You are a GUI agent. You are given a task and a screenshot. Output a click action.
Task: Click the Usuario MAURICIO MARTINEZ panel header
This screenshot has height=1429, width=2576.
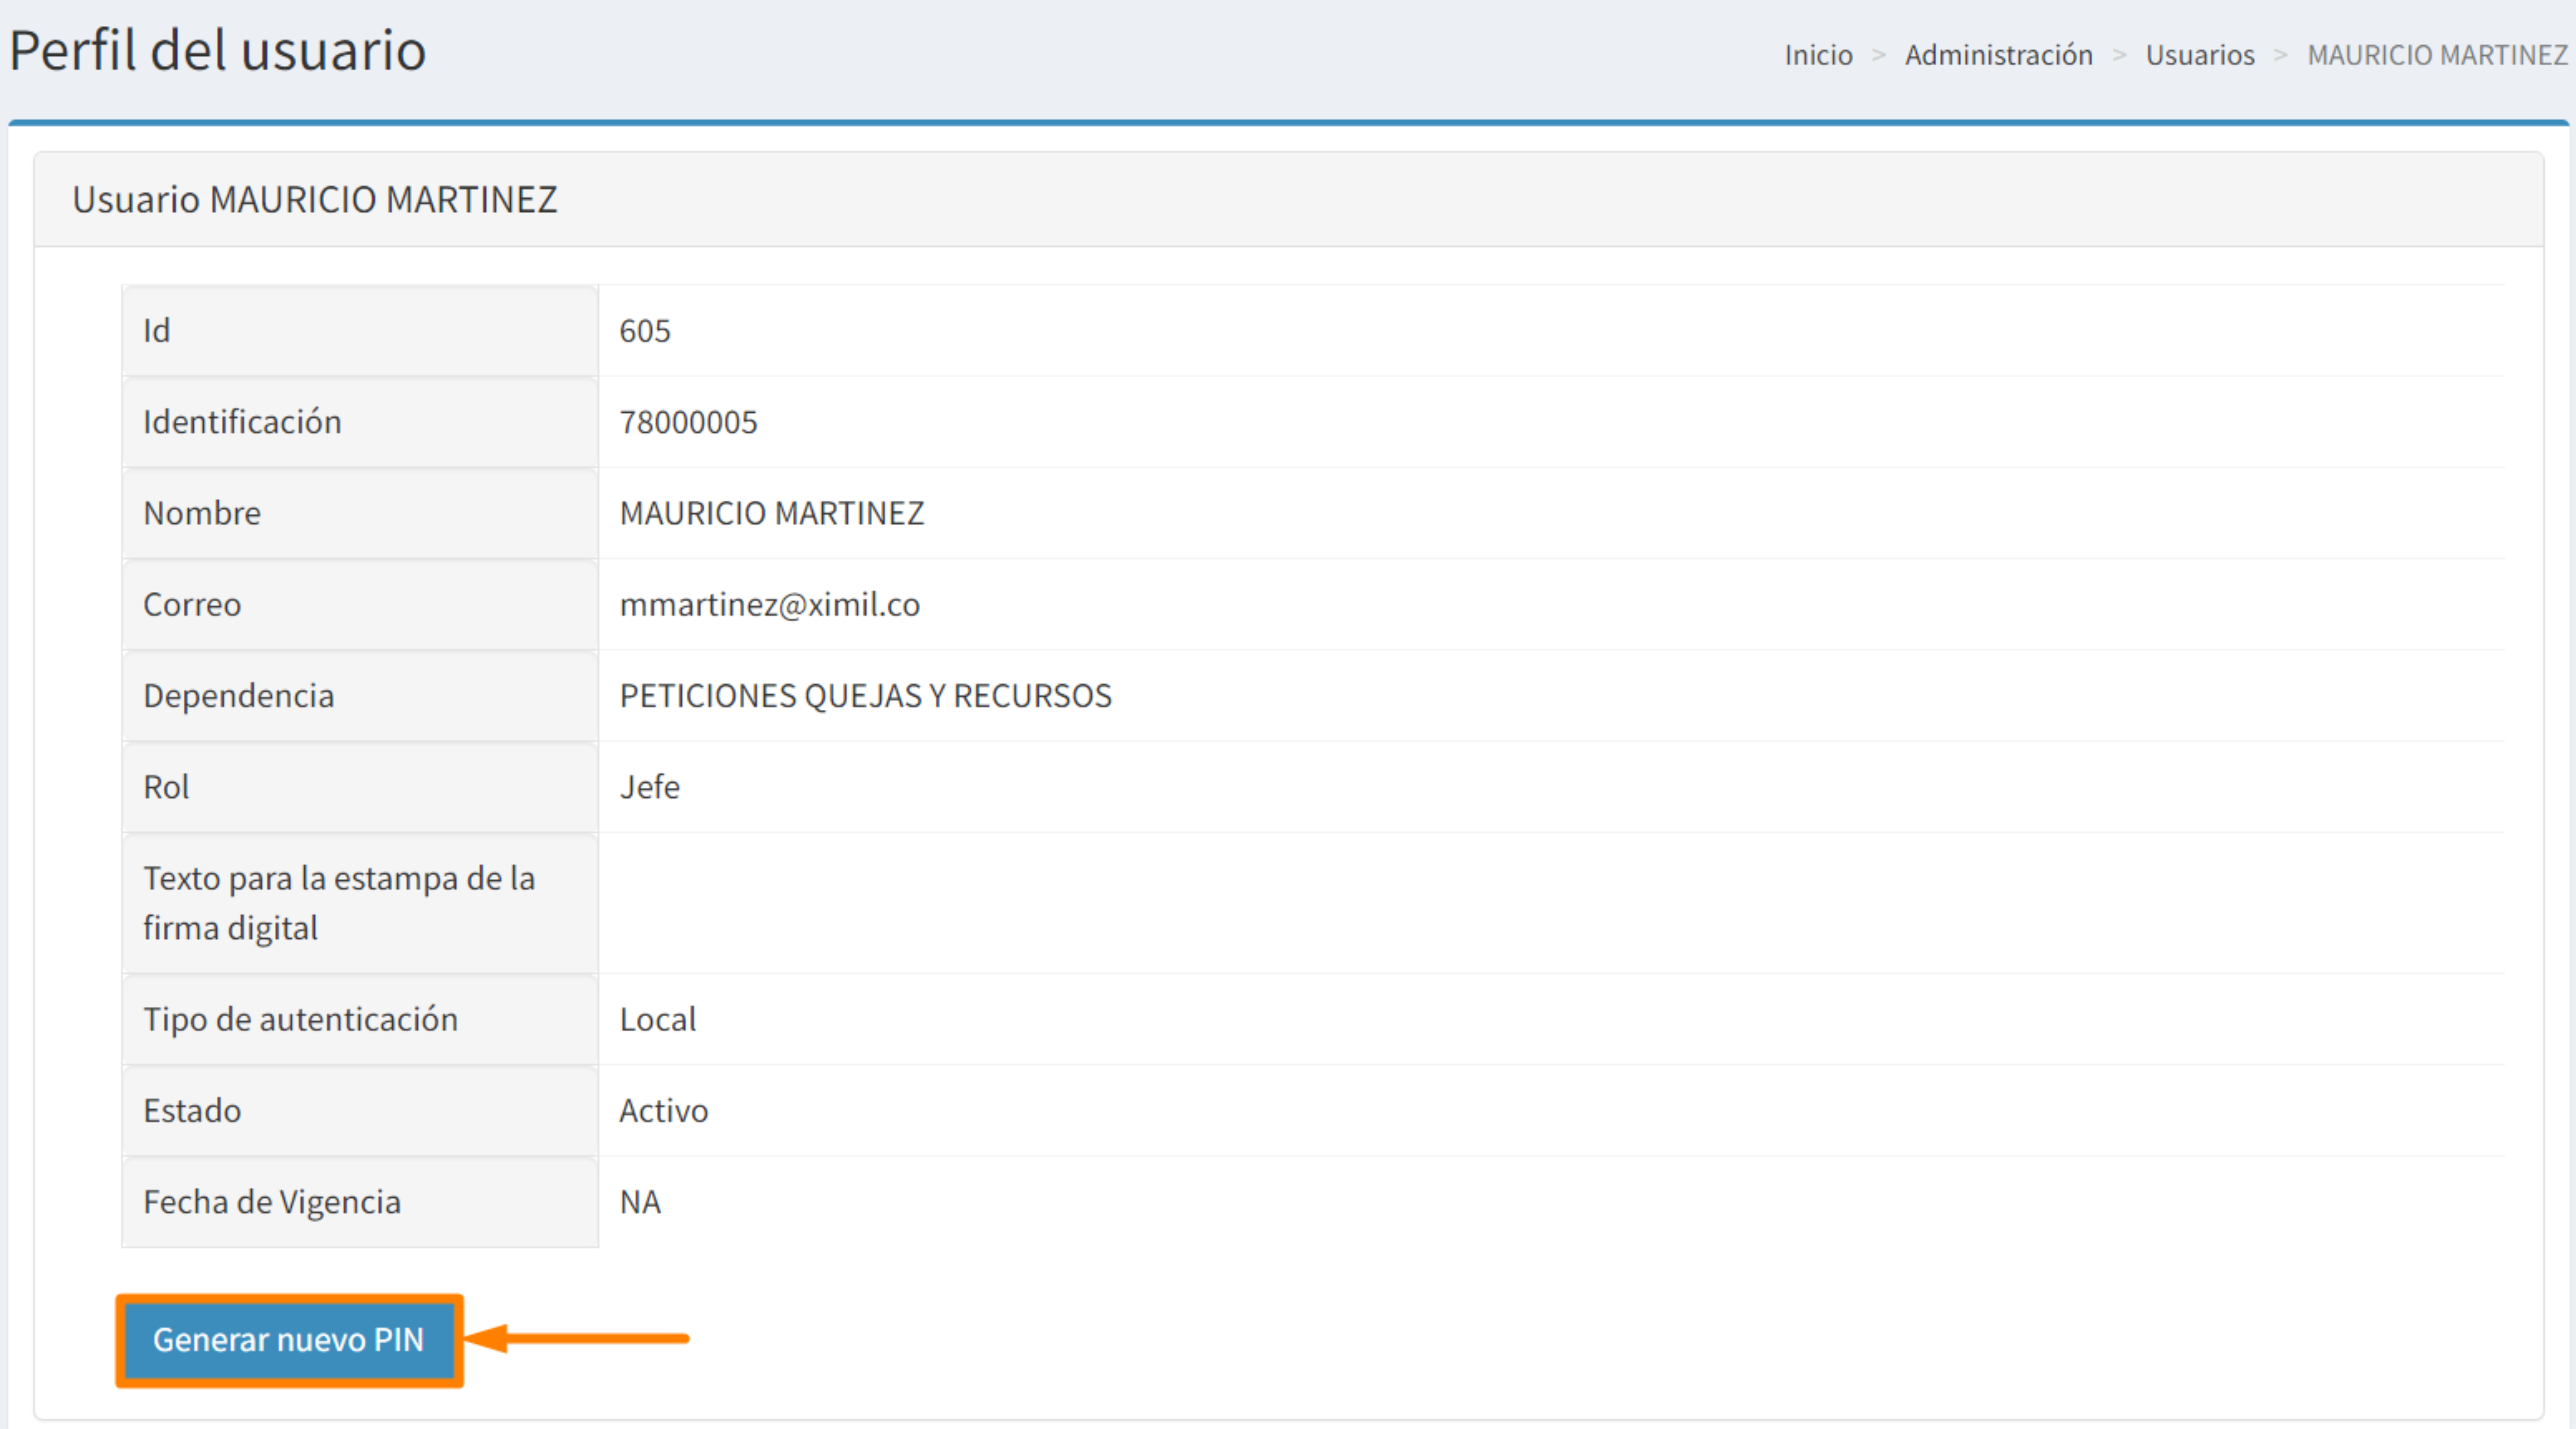click(x=314, y=200)
